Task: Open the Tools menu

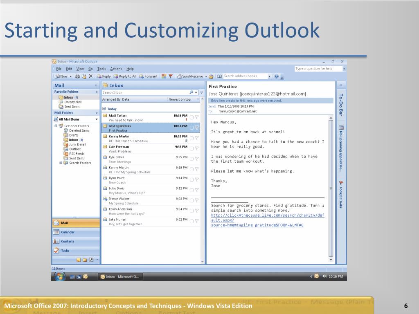Action: 101,69
